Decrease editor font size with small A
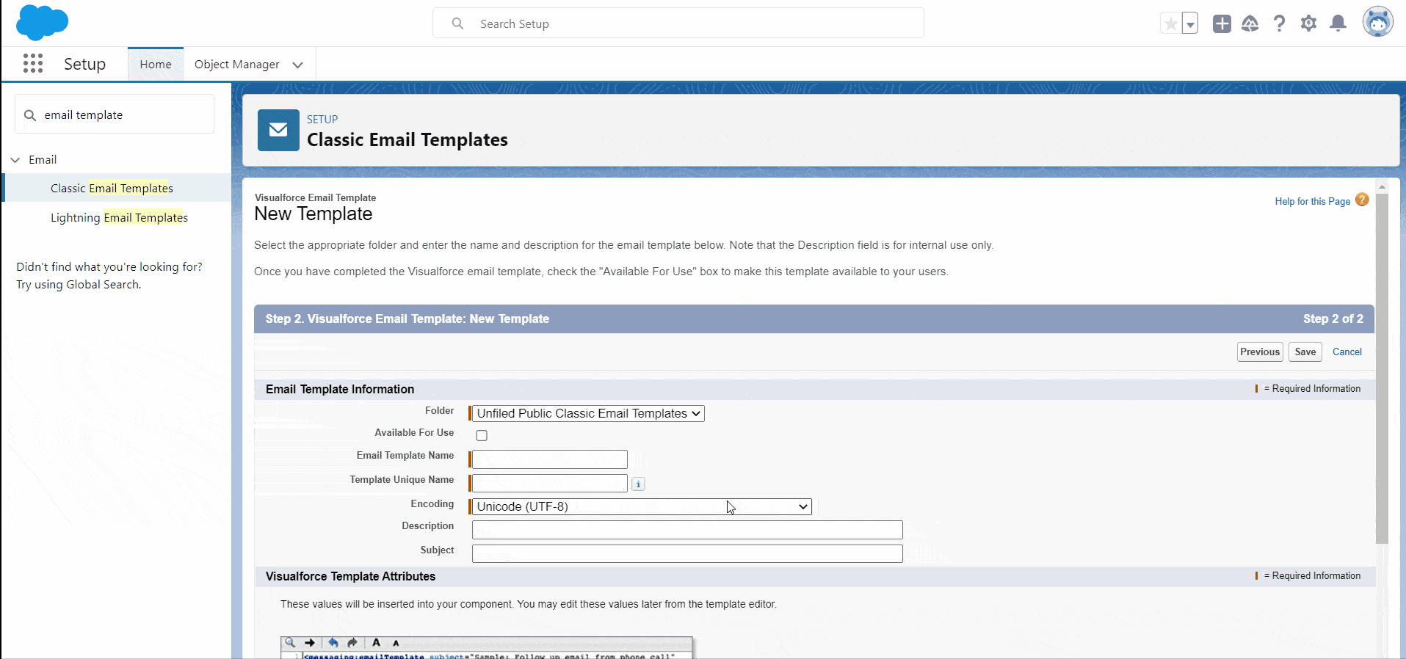1406x659 pixels. [396, 644]
